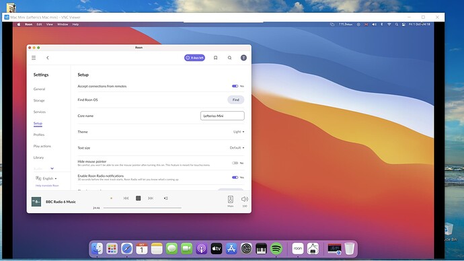Skip to previous track
This screenshot has width=464, height=261.
(x=126, y=198)
